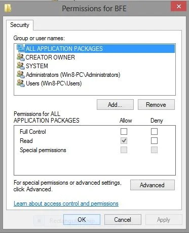The image size is (189, 233).
Task: Open the Security tab
Action: pos(20,25)
